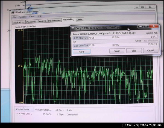Open the View menu in Task Manager

(31, 16)
